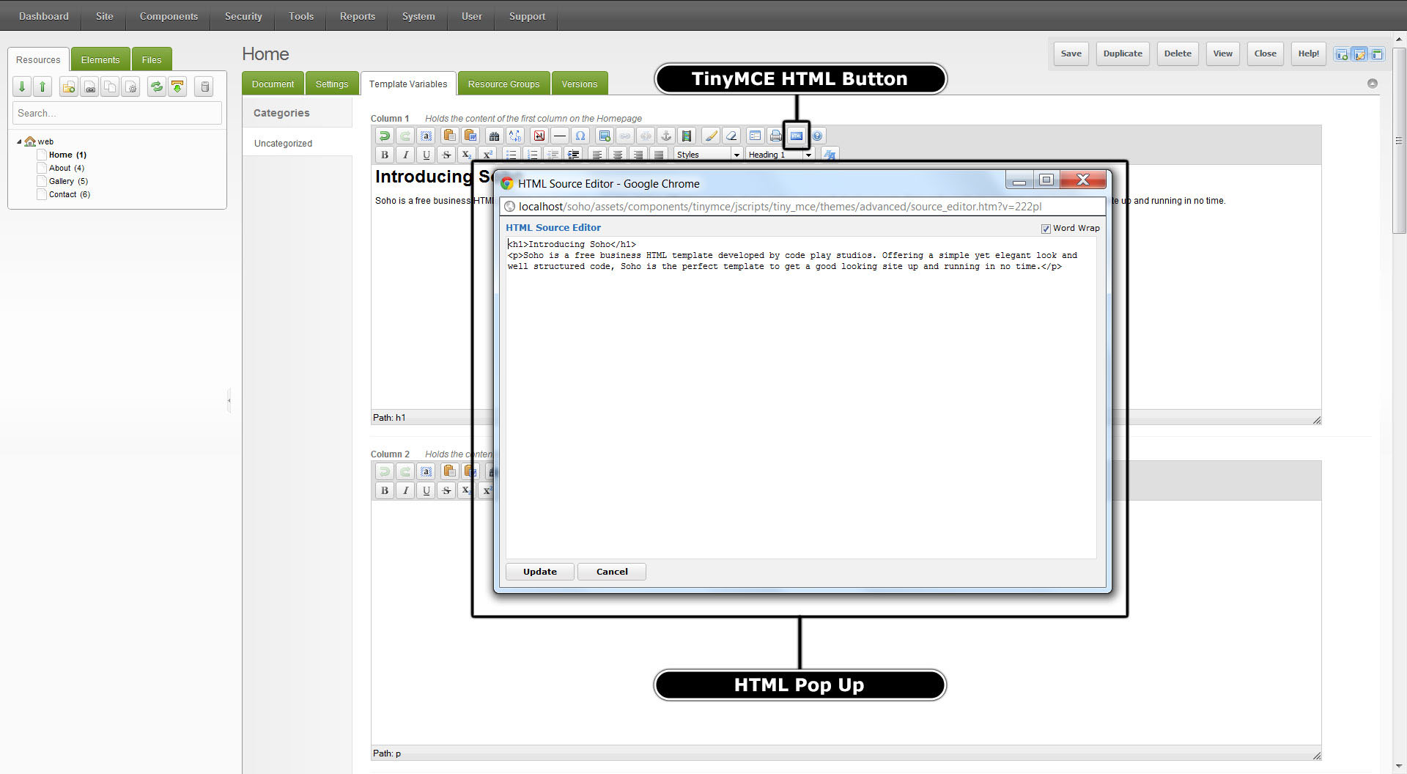This screenshot has height=774, width=1407.
Task: Refresh the resource tree
Action: pos(156,86)
